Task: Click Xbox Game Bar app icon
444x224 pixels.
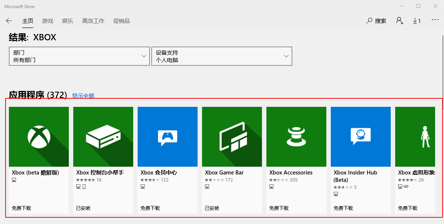Action: coord(232,137)
